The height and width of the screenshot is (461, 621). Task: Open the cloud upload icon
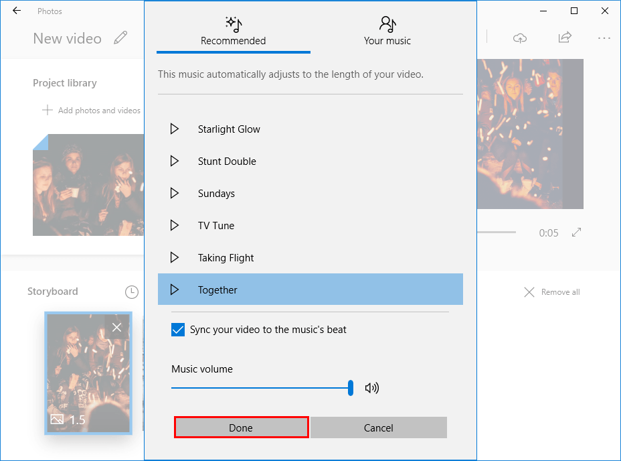tap(520, 38)
